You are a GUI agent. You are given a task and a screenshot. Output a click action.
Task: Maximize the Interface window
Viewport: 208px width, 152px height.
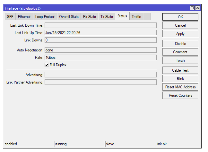click(x=192, y=8)
